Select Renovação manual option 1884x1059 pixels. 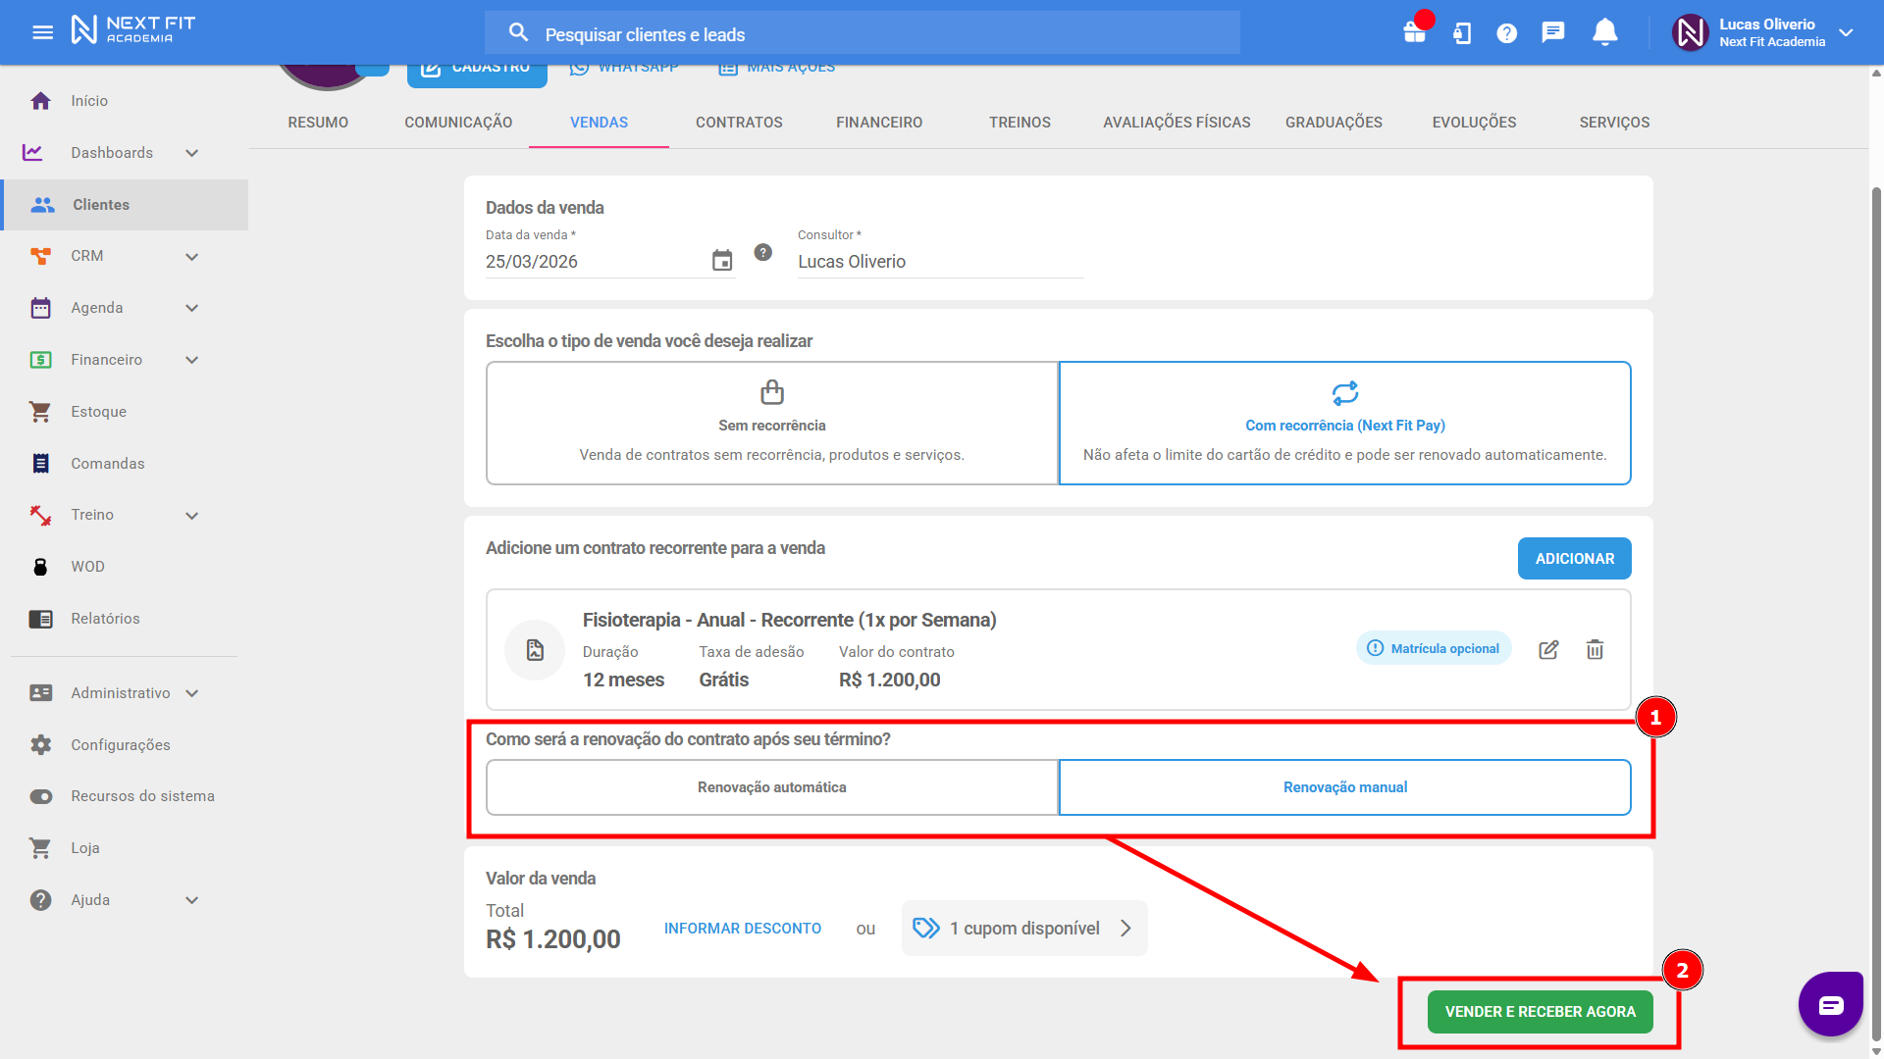click(1344, 787)
